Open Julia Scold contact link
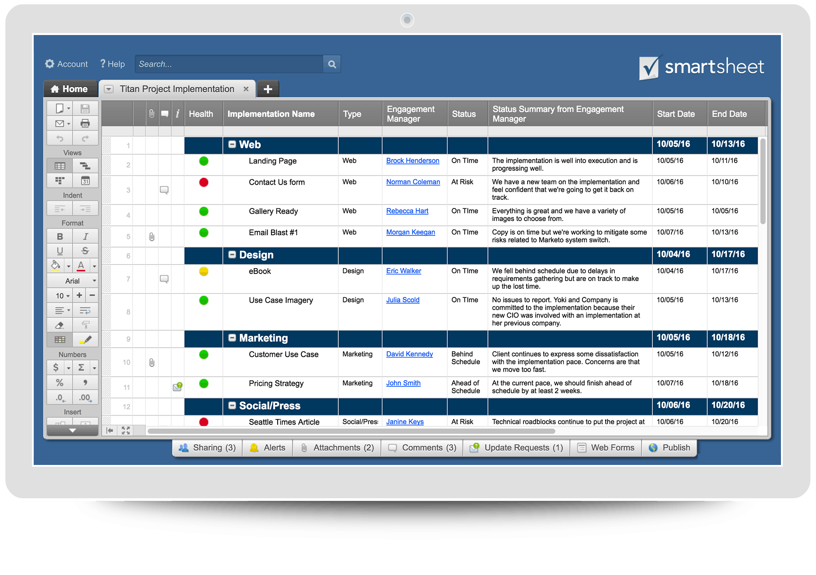This screenshot has height=575, width=816. tap(403, 300)
